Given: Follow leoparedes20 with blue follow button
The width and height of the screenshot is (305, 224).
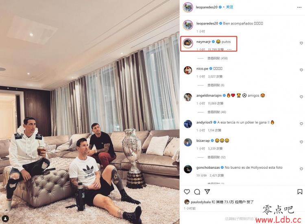Looking at the screenshot, I should pos(229,7).
